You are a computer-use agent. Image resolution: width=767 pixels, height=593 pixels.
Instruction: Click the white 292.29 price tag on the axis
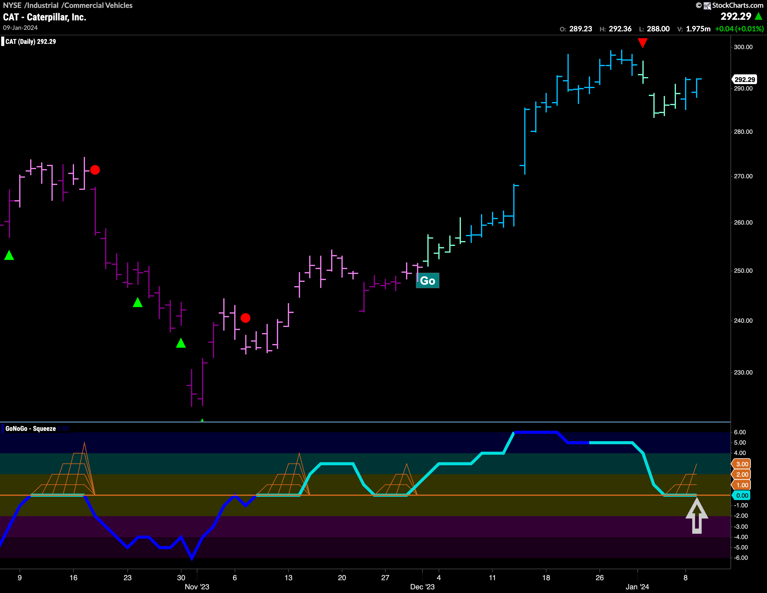(x=744, y=80)
